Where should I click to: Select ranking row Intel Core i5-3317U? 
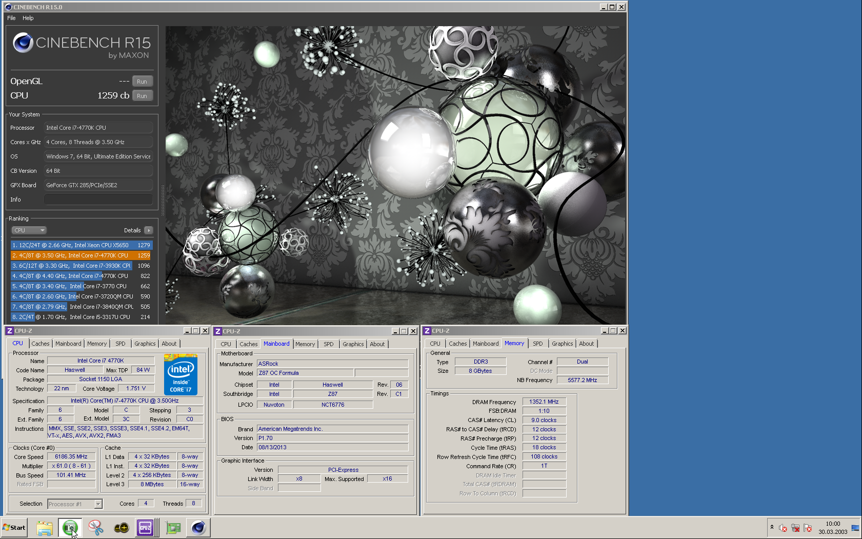pos(82,317)
